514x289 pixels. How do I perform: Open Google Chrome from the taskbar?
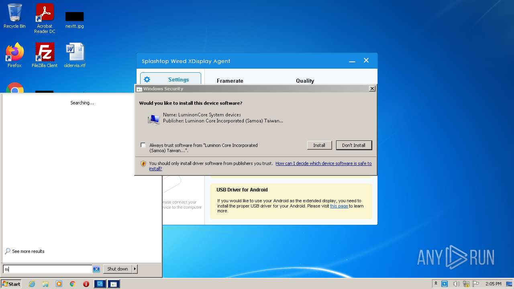click(x=73, y=284)
